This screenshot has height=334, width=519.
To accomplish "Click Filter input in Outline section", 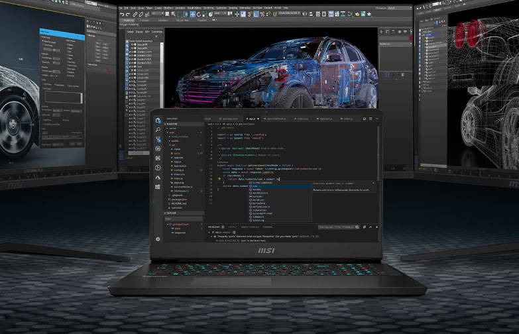I will [x=184, y=219].
